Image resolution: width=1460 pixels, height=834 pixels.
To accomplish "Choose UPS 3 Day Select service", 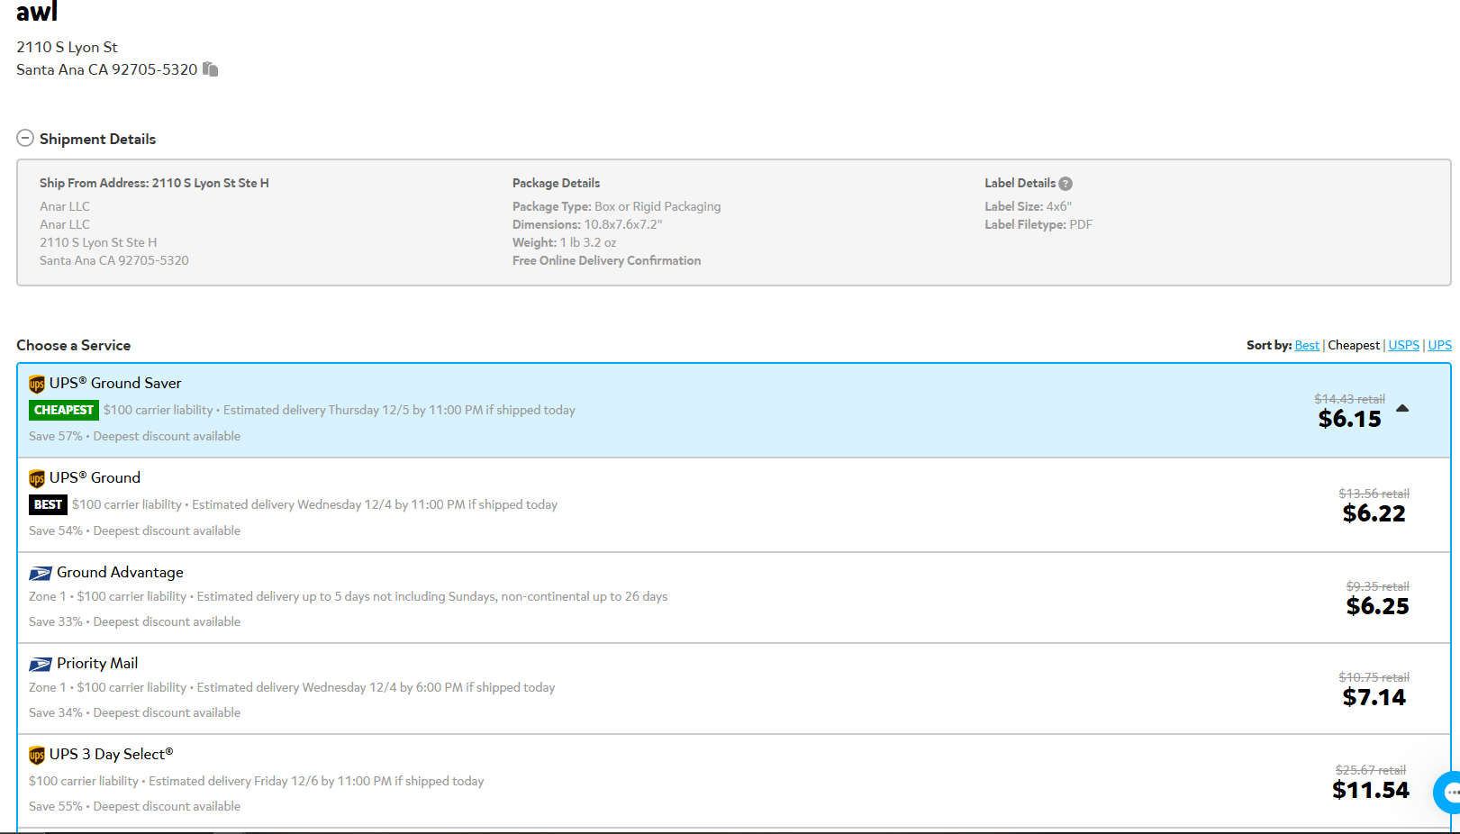I will (x=734, y=781).
